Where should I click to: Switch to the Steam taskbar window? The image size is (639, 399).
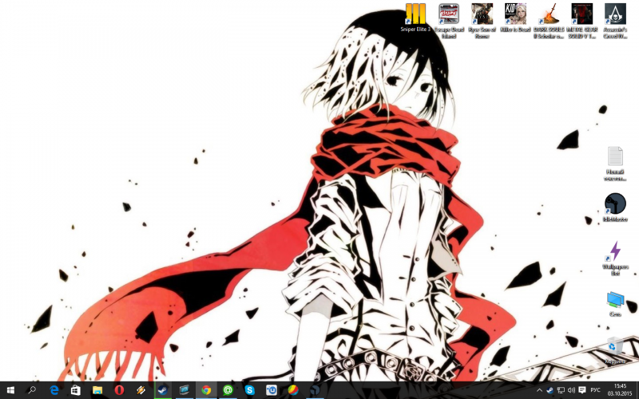(x=163, y=390)
